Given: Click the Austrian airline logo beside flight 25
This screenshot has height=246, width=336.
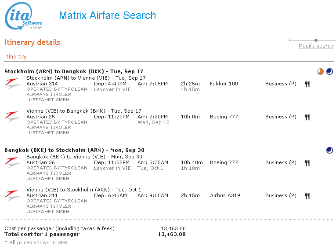Looking at the screenshot, I should point(12,116).
